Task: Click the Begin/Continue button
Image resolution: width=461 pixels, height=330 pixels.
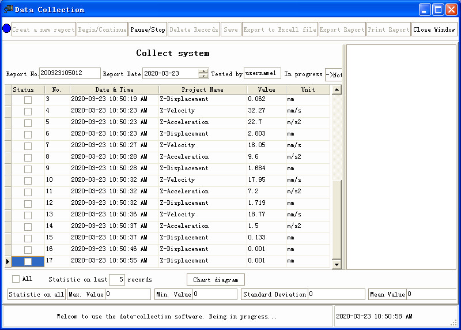Action: click(102, 29)
